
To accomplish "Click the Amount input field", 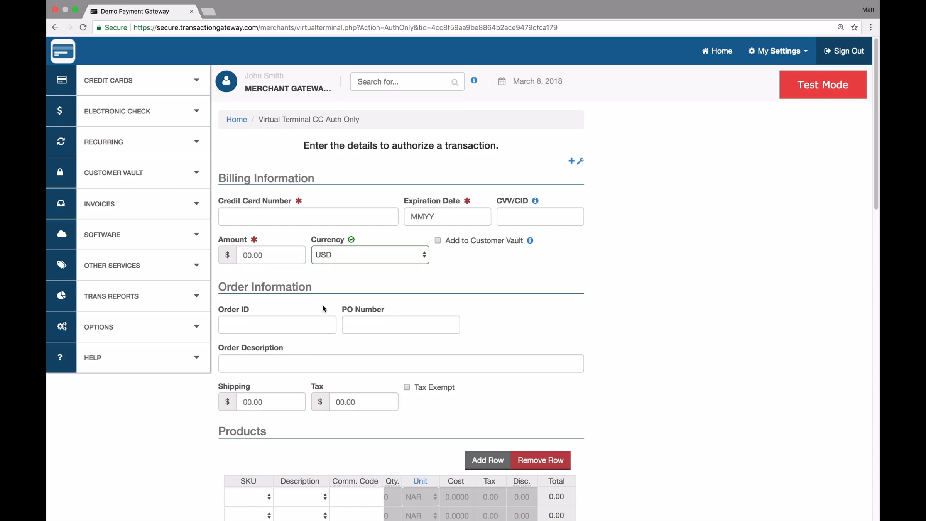I will coord(271,255).
